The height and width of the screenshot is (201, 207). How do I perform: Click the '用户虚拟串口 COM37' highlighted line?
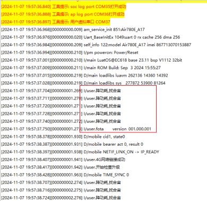[x=56, y=22]
